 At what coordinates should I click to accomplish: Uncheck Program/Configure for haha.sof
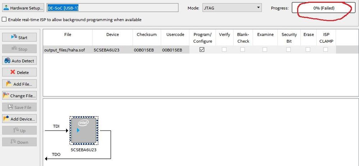tap(202, 50)
